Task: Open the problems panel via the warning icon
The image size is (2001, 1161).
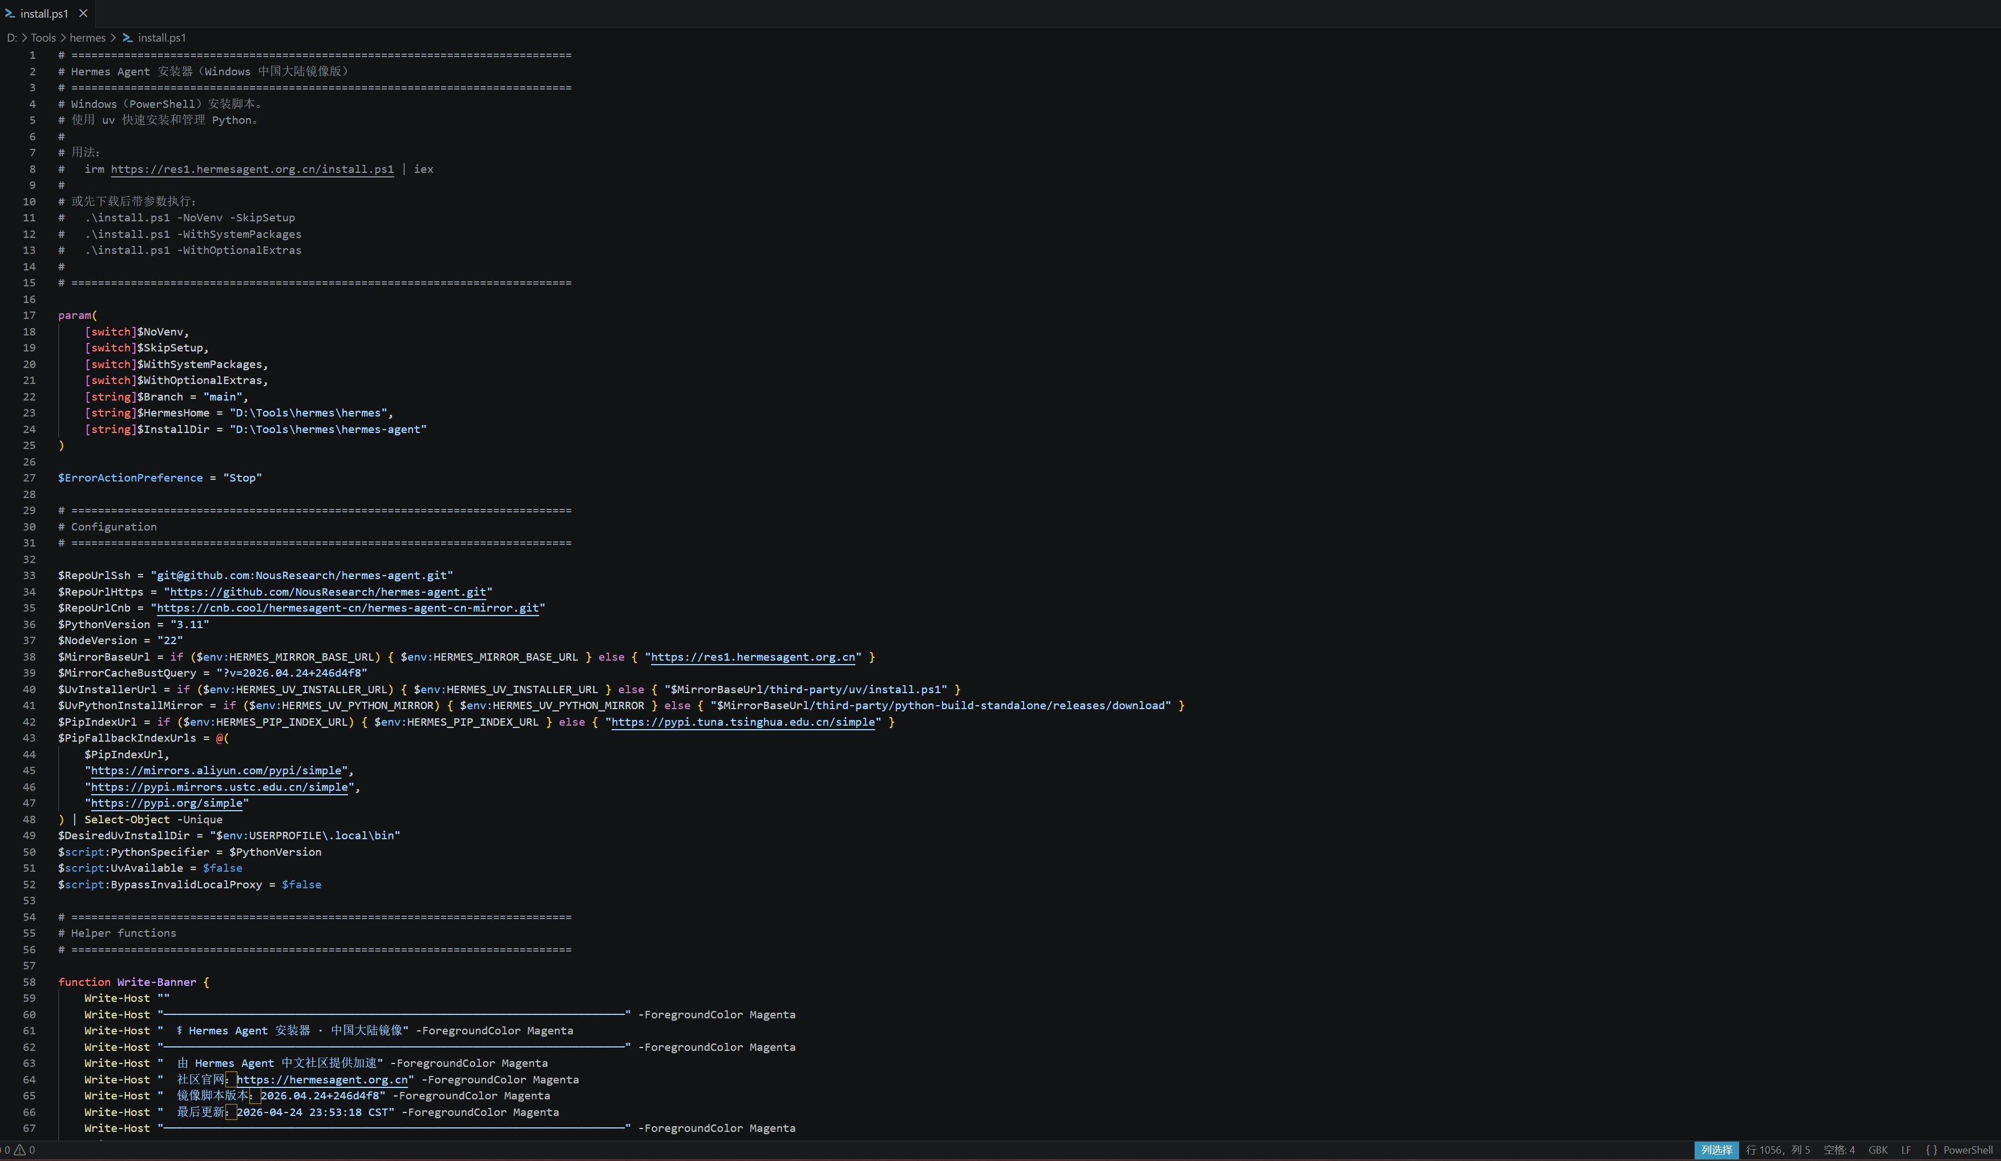Action: (21, 1150)
